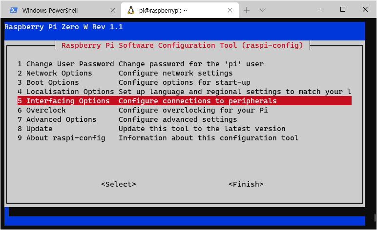
Task: Click the Linux penguin icon on pi@raspberrypi tab
Action: point(130,10)
